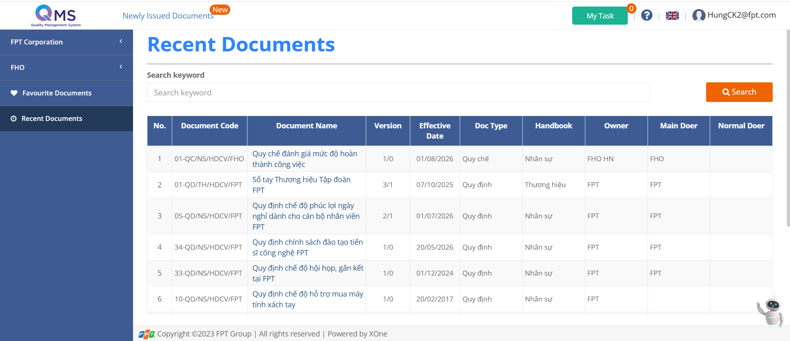Expand the FPT Corporation menu chevron
The height and width of the screenshot is (341, 790).
coord(121,41)
